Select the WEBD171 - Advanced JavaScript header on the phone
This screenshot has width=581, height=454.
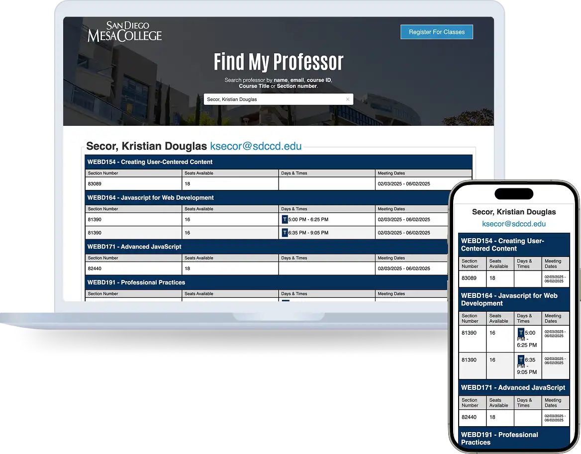click(x=513, y=388)
